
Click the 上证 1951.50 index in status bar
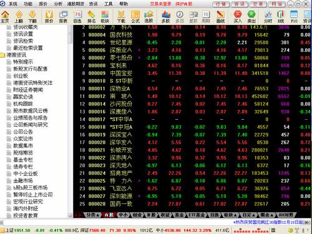(x=18, y=230)
